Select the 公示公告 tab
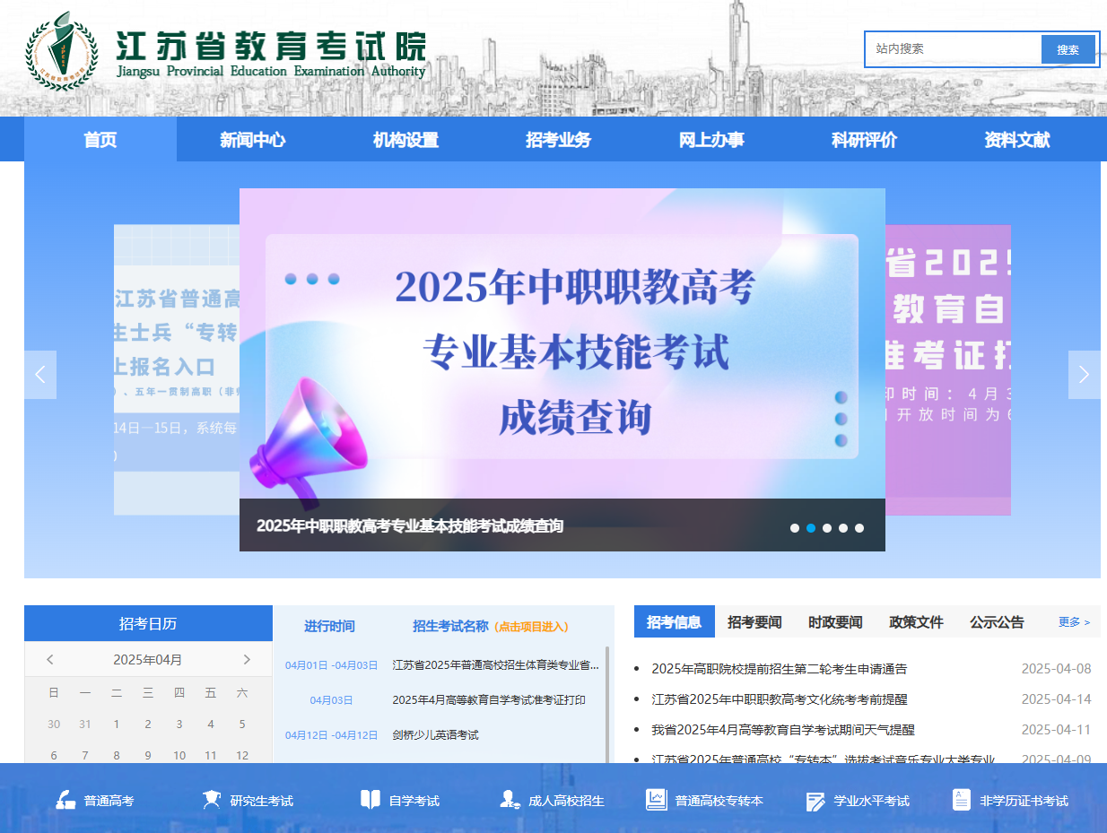 coord(996,621)
